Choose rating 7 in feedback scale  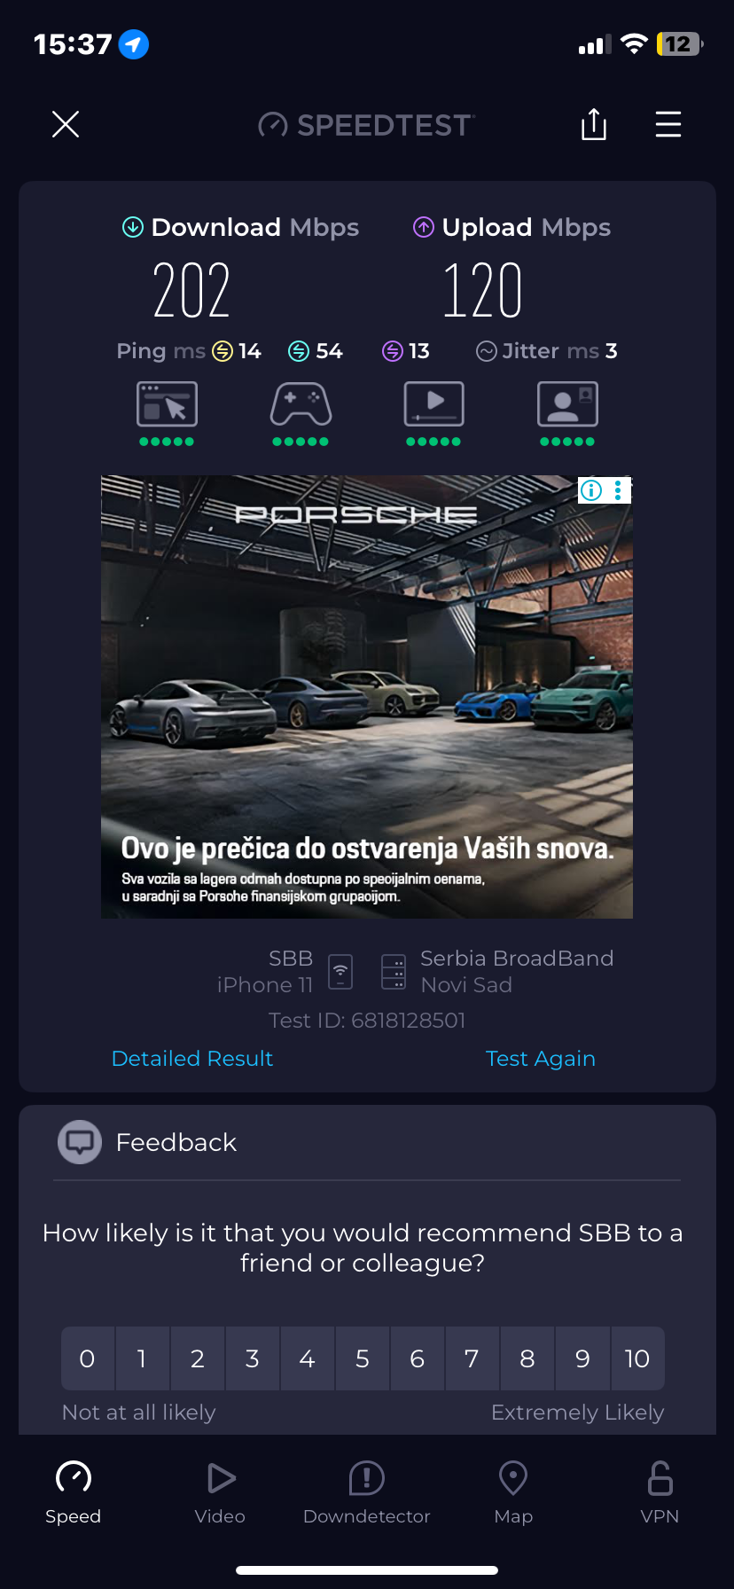472,1358
